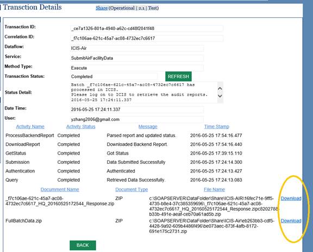Click the green REFRESH button

tap(178, 76)
